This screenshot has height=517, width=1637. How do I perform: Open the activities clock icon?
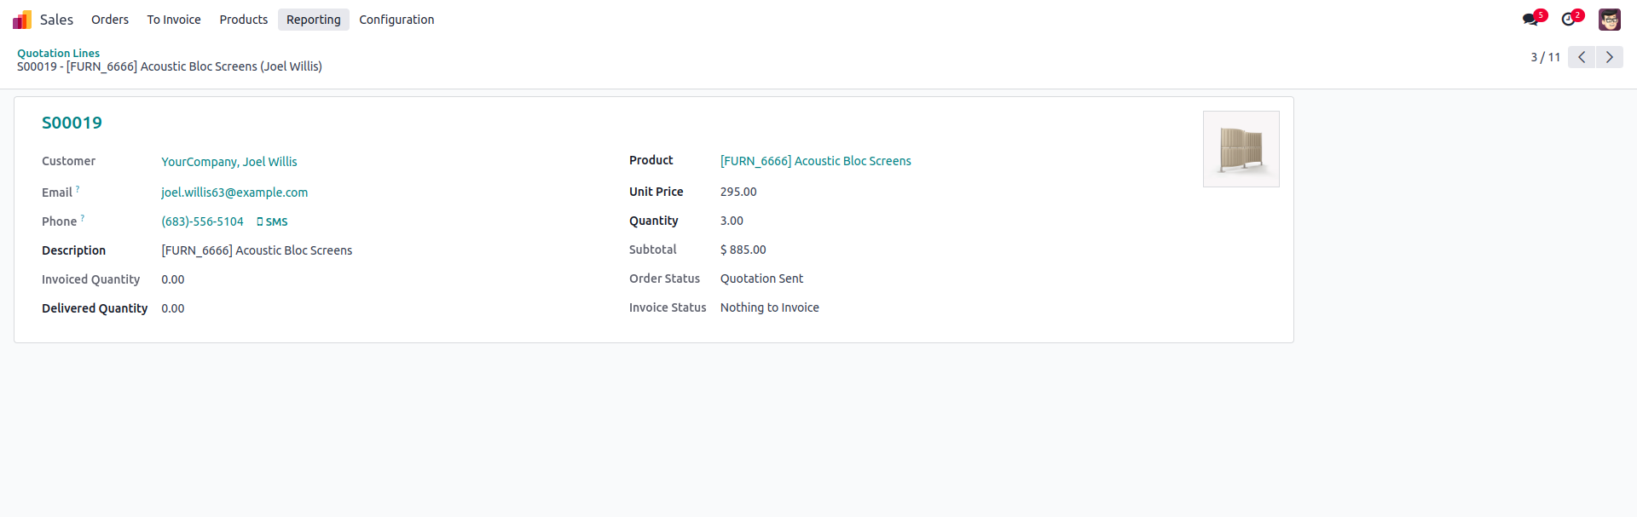(1569, 20)
